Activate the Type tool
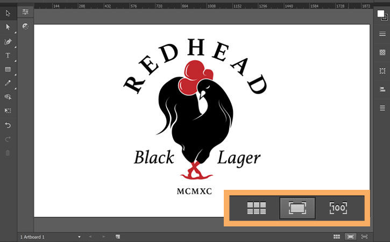390x242 pixels. [x=8, y=55]
